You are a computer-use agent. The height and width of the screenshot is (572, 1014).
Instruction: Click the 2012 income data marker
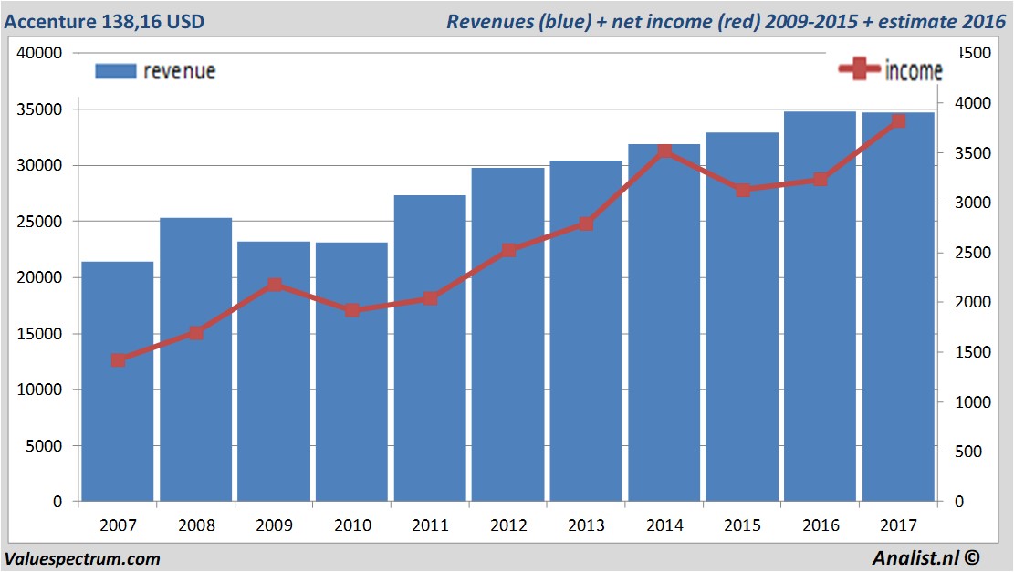click(x=508, y=250)
